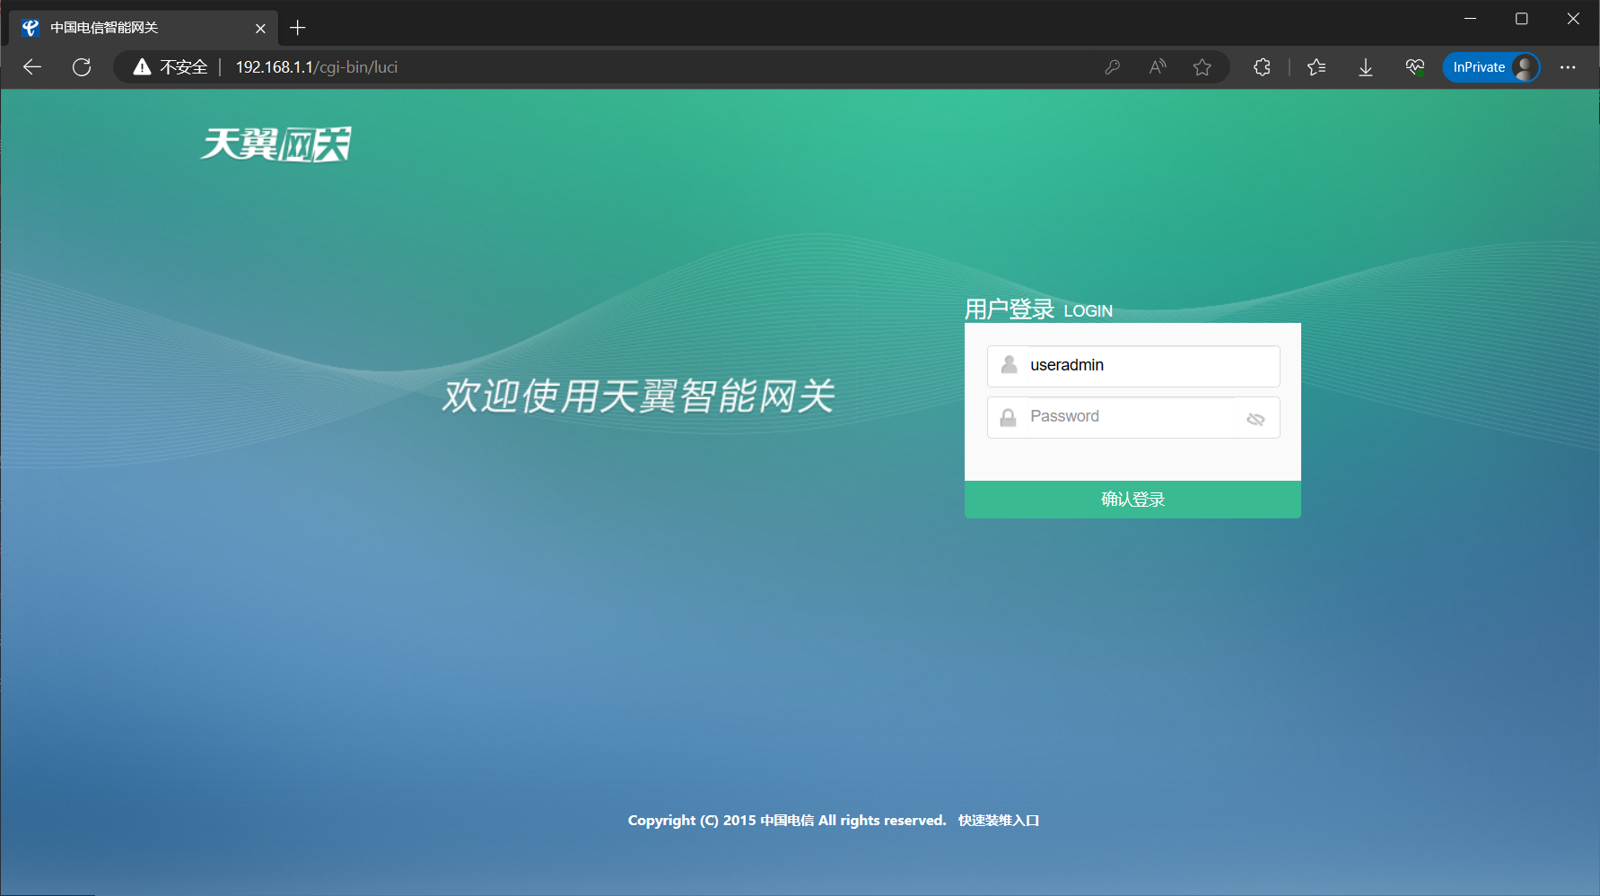1600x896 pixels.
Task: Click the insecure site warning icon
Action: pyautogui.click(x=142, y=67)
